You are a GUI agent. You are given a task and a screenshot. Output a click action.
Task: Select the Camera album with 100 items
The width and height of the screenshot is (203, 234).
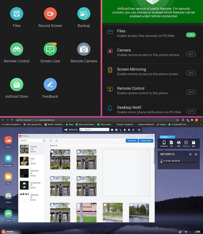tap(31, 149)
